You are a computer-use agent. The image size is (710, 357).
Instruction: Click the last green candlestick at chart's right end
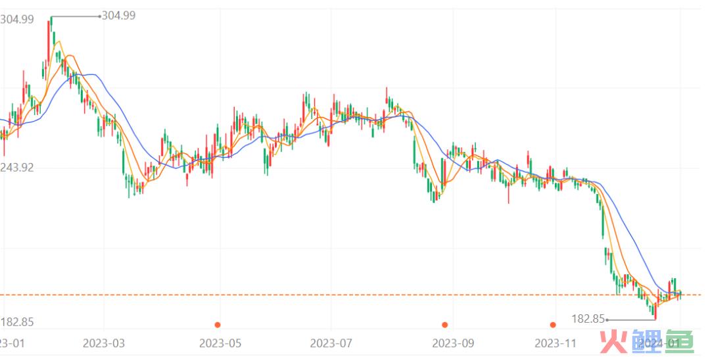(x=680, y=294)
